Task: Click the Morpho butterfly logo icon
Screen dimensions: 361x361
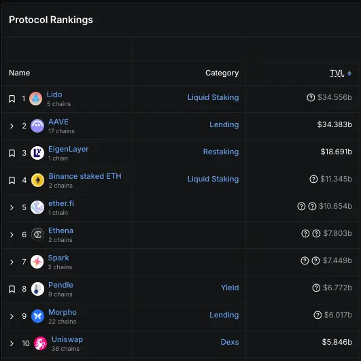Action: click(x=37, y=316)
